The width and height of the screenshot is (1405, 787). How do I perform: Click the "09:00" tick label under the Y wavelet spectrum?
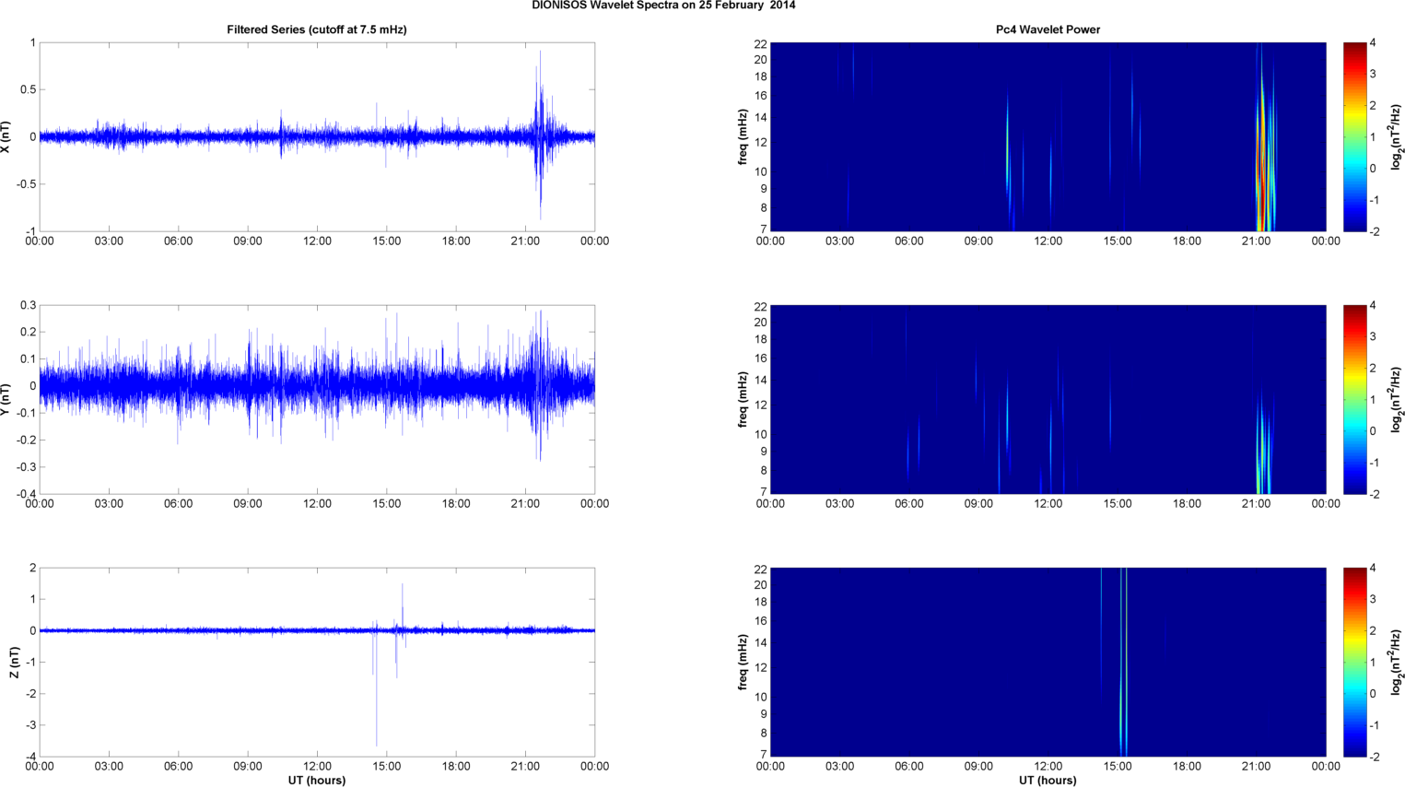(978, 504)
